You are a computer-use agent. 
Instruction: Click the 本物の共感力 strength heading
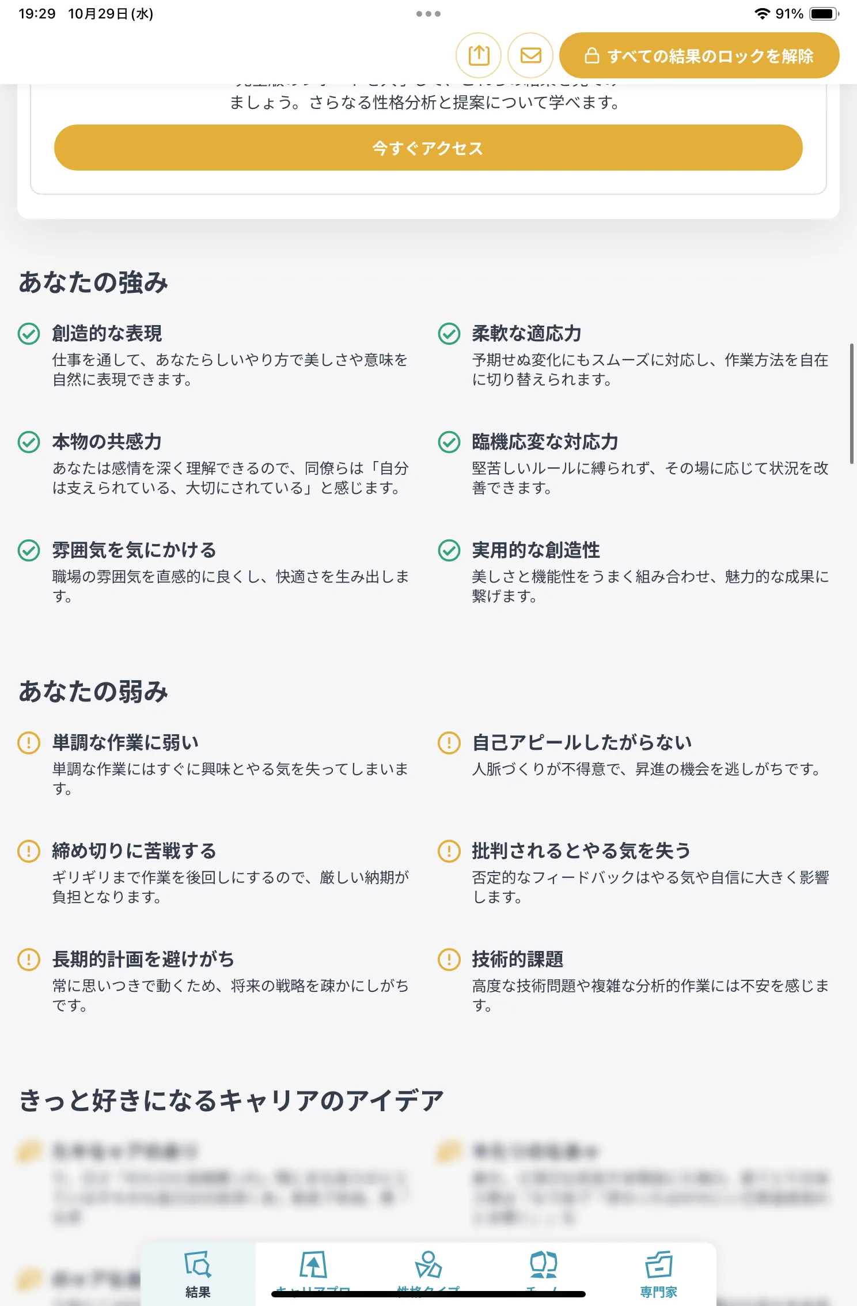click(107, 441)
